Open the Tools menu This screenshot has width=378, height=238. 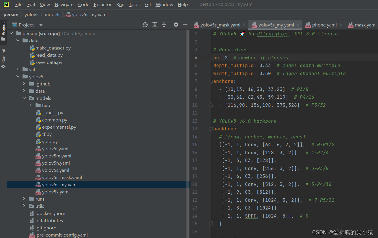click(x=135, y=4)
